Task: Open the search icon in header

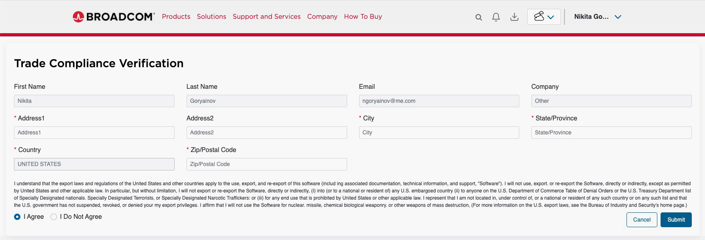Action: tap(478, 17)
